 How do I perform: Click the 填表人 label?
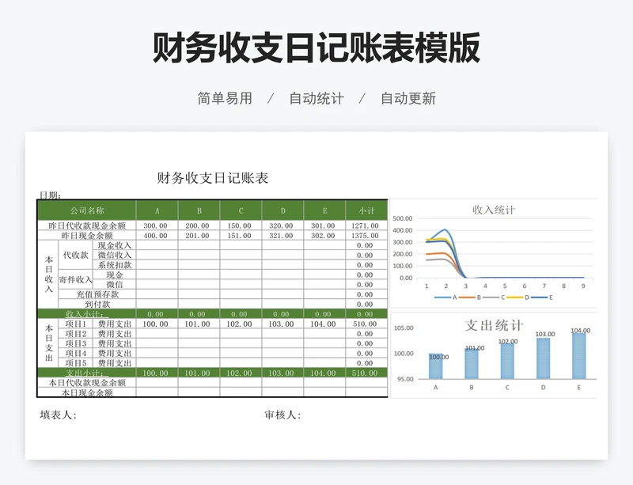[59, 415]
